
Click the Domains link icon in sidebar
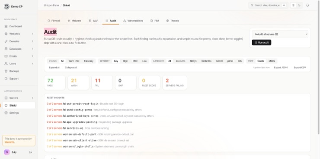tap(6, 41)
